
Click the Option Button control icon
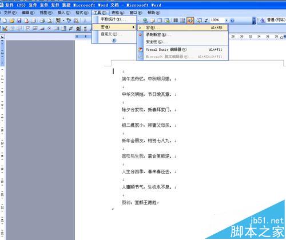pyautogui.click(x=49, y=29)
